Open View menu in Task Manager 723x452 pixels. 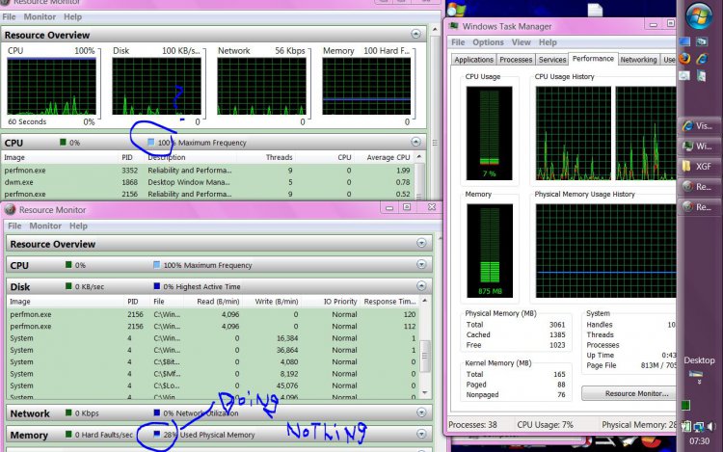click(x=521, y=42)
